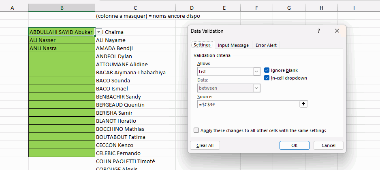Screen dimensions: 380x170
Task: Close the Data Validation dialog
Action: tap(337, 31)
